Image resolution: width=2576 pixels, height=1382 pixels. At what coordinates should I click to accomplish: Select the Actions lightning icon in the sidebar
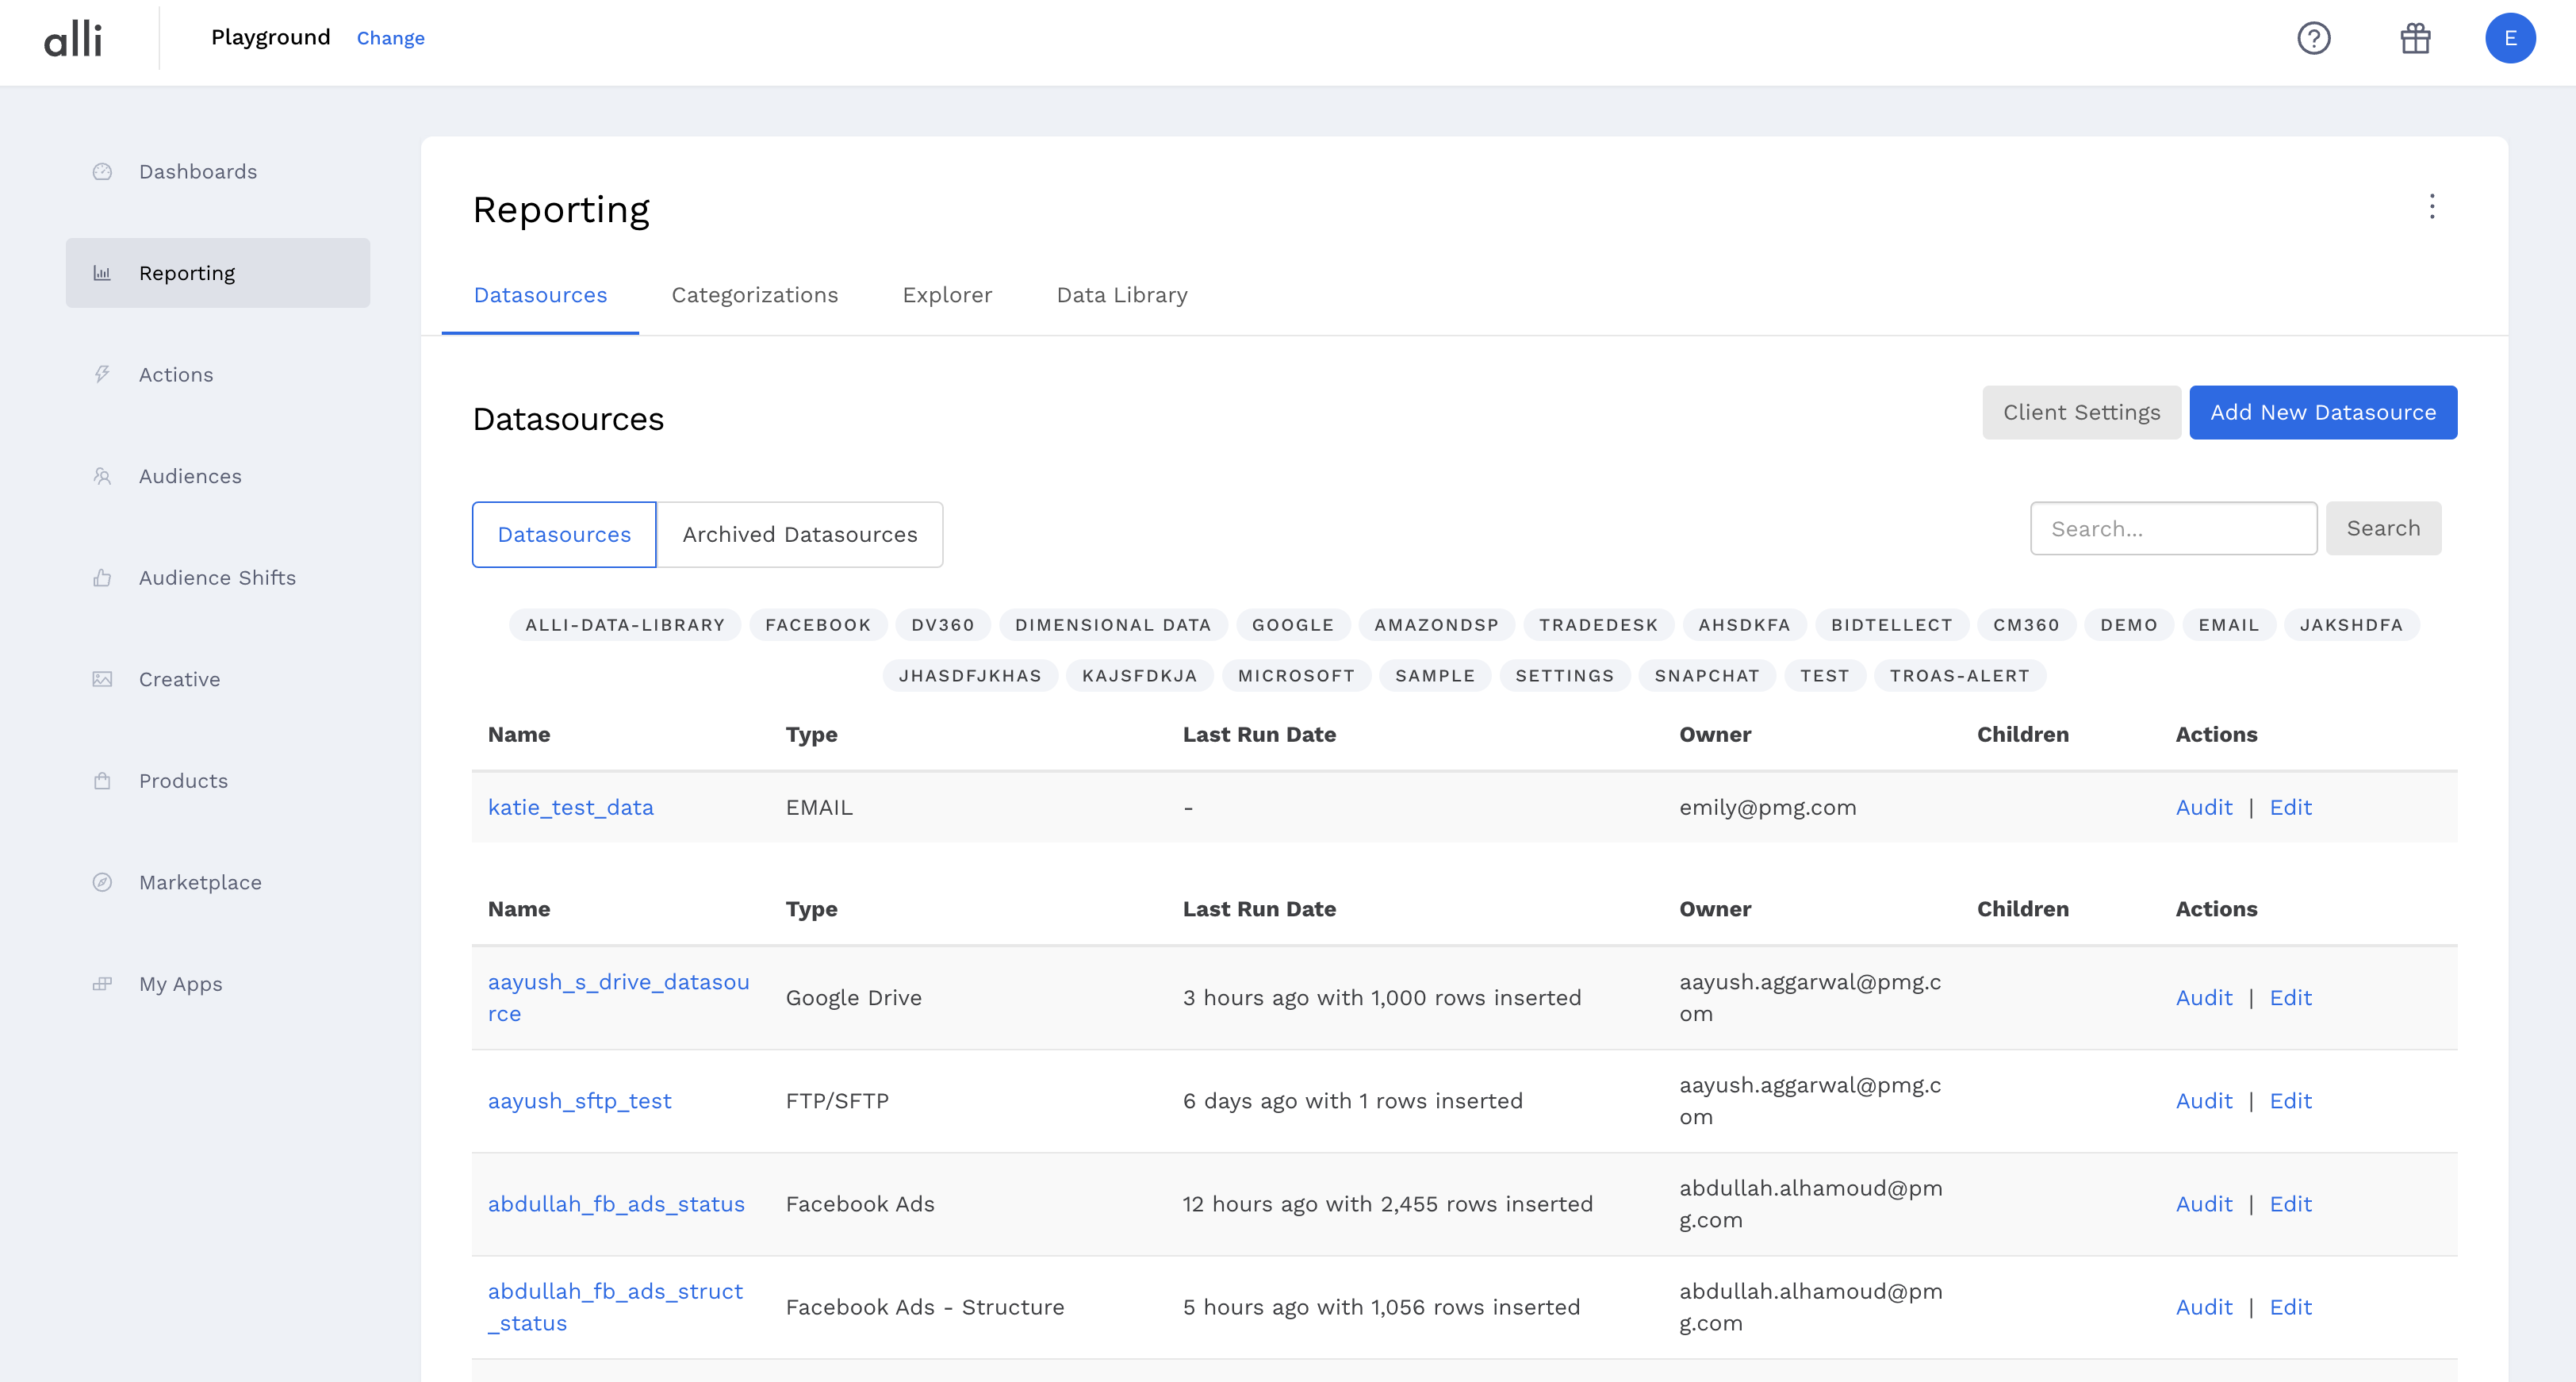coord(103,374)
